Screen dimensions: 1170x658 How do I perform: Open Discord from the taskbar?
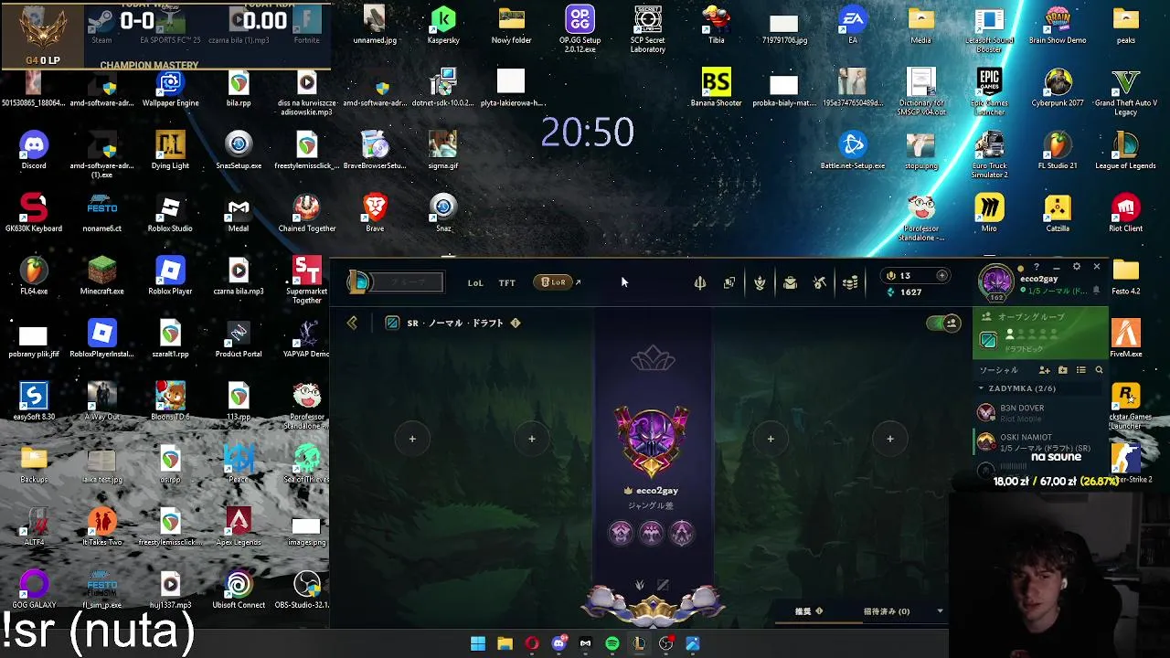pyautogui.click(x=558, y=643)
